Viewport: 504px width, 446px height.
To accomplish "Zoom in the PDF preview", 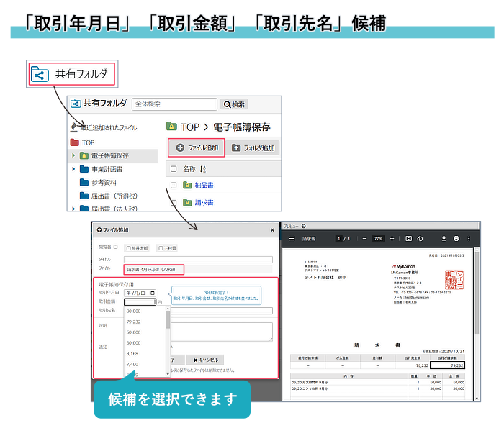I will (x=392, y=238).
